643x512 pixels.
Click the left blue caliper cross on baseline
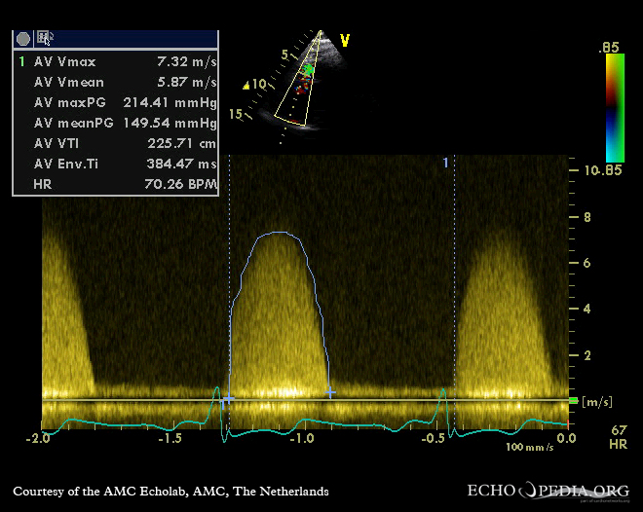[228, 398]
